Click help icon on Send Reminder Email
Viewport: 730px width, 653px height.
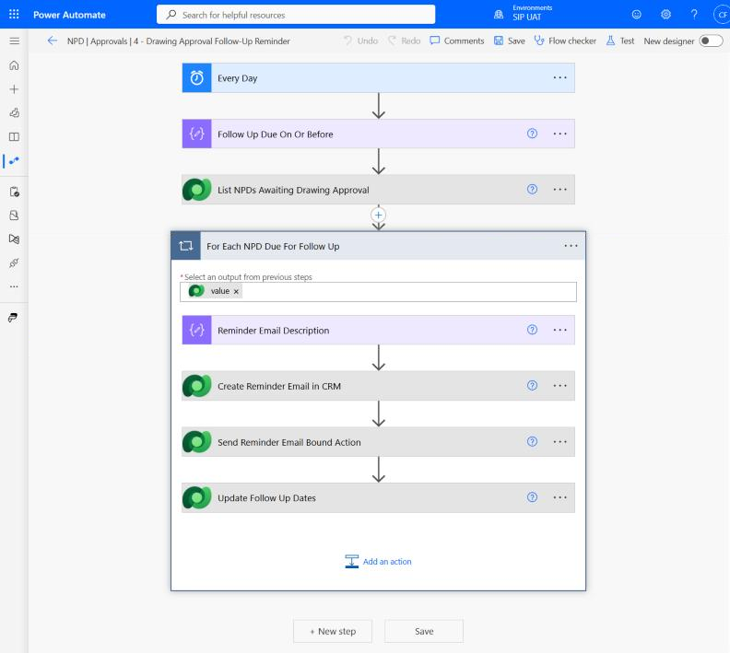532,441
